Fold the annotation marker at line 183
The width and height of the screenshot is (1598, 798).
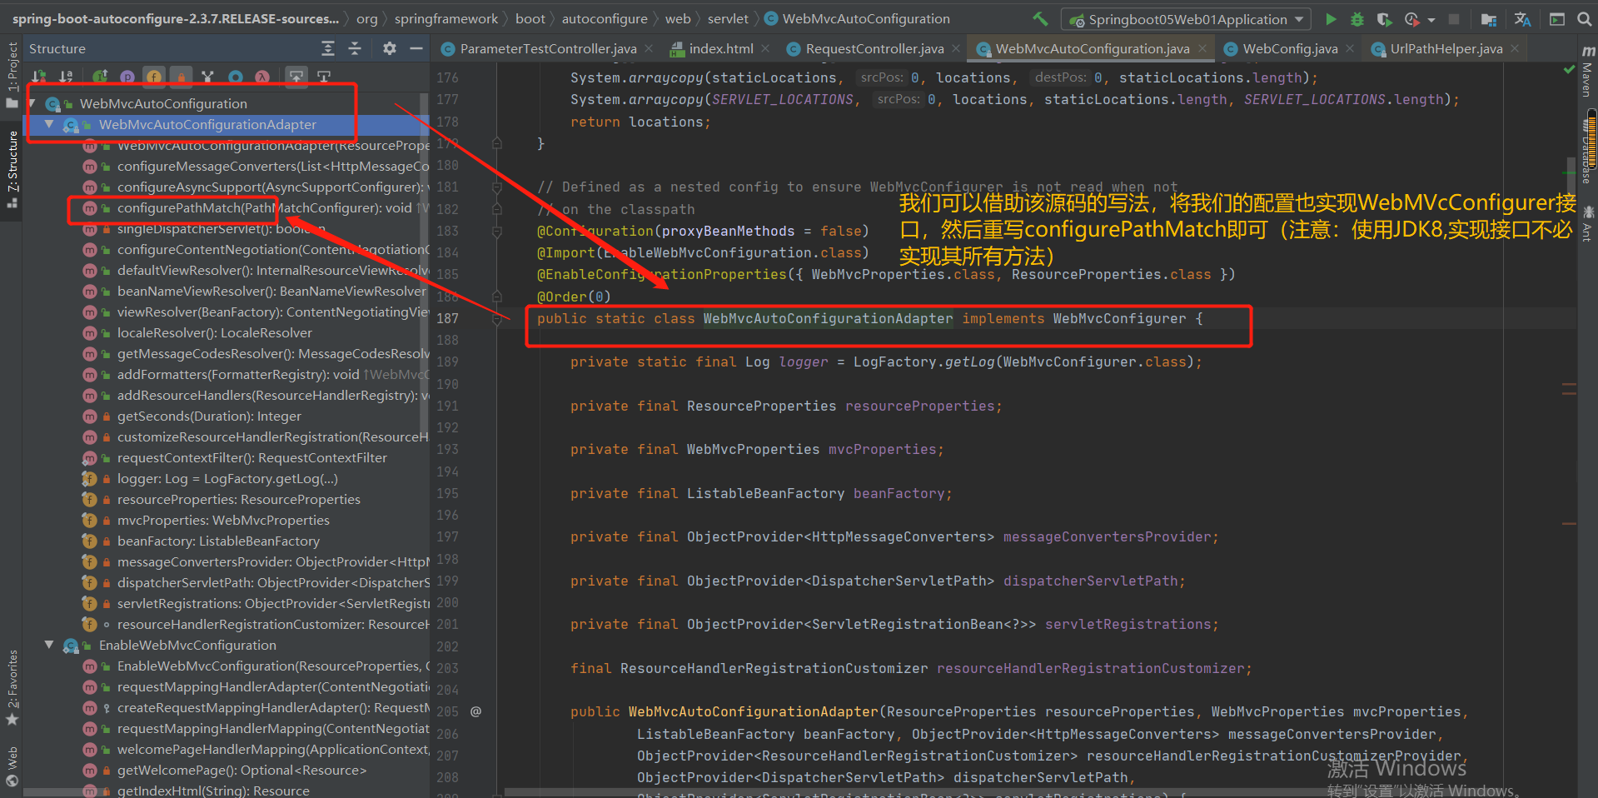[497, 231]
